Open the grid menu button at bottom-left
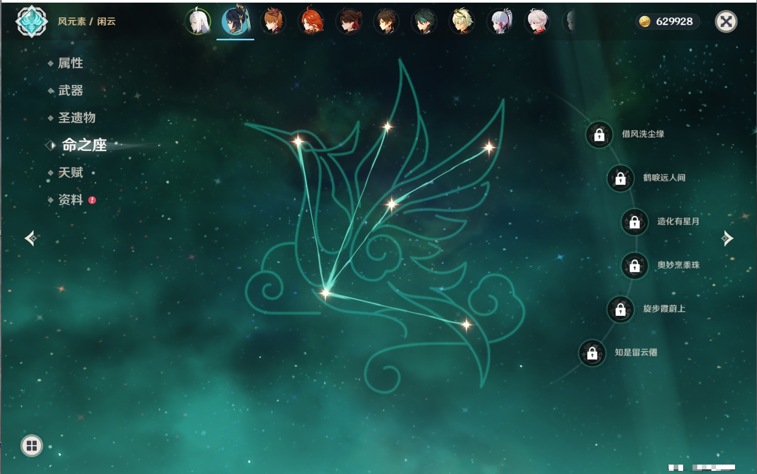757x474 pixels. (31, 446)
